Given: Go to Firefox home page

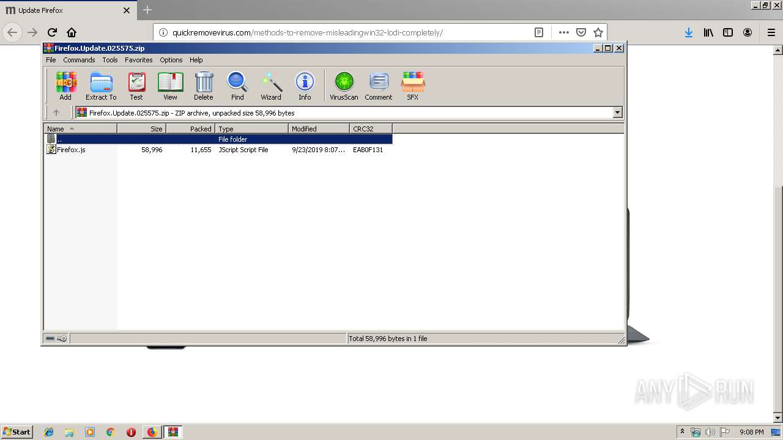Looking at the screenshot, I should coord(72,32).
